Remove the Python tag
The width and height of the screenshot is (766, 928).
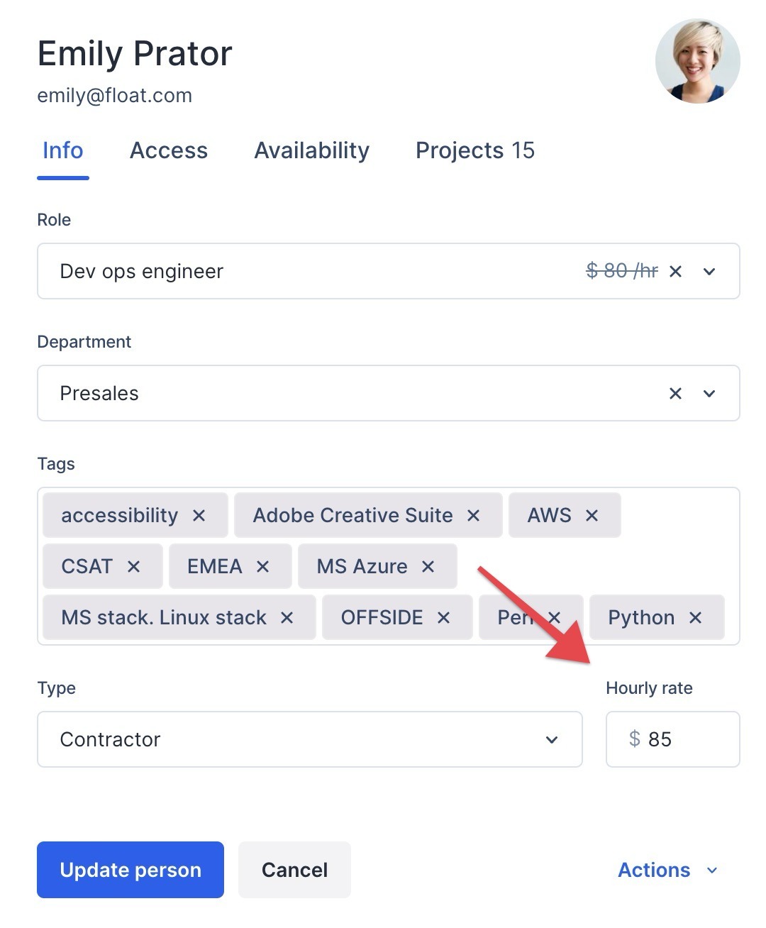[696, 618]
